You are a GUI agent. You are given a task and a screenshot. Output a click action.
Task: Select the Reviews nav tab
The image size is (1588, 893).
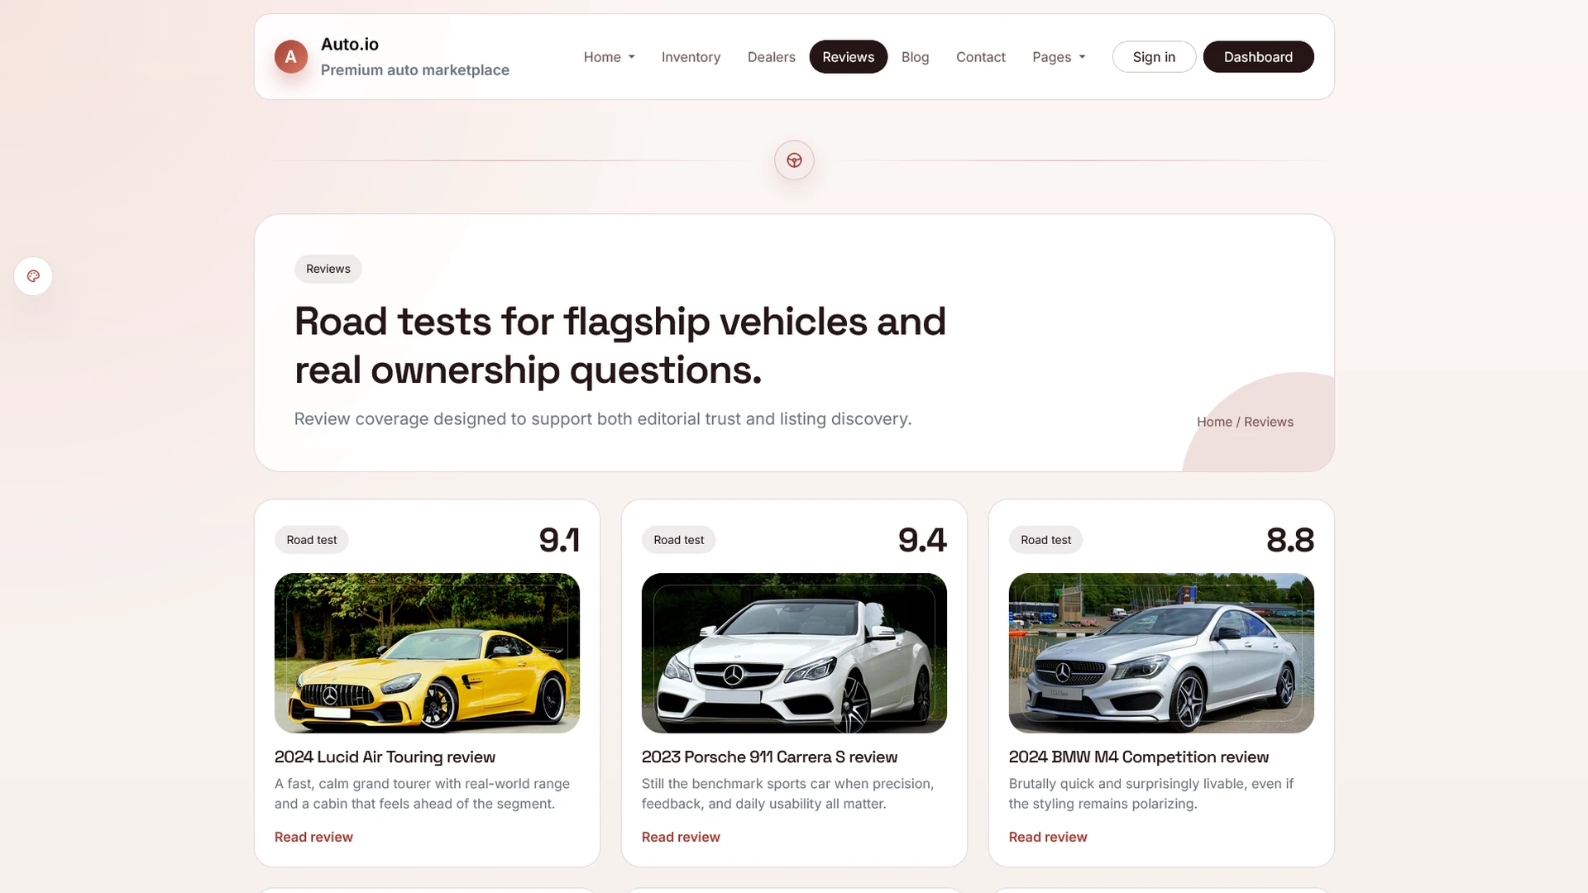point(848,57)
